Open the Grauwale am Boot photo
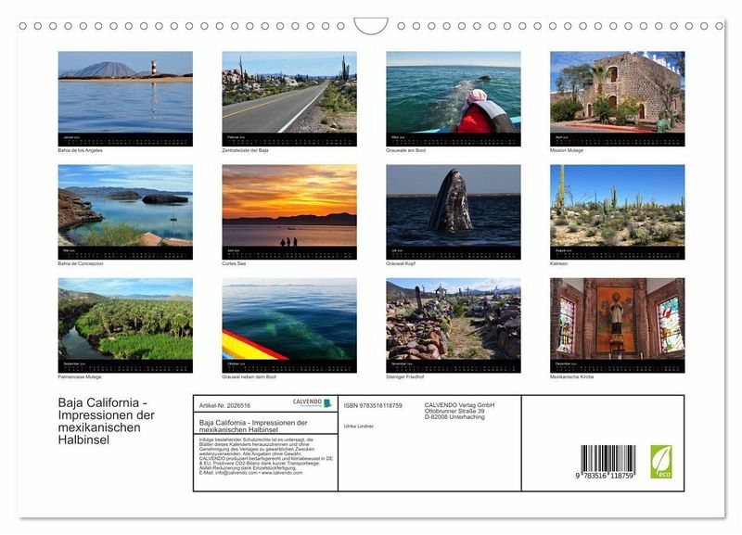This screenshot has width=742, height=535. [x=454, y=92]
